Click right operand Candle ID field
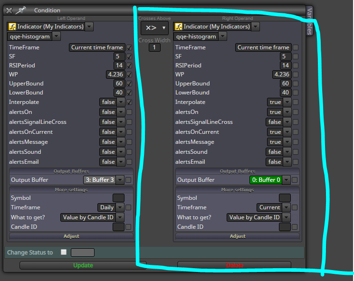The image size is (354, 281). [285, 227]
